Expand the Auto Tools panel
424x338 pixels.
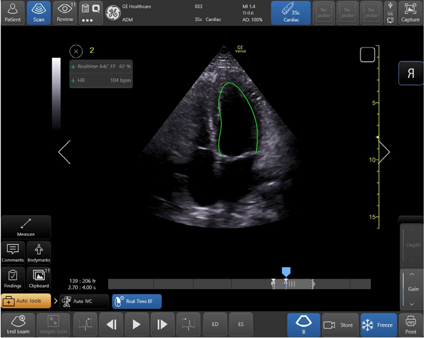(25, 301)
